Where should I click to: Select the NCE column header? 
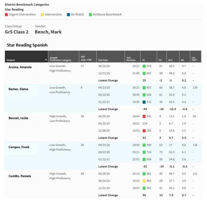(173, 56)
